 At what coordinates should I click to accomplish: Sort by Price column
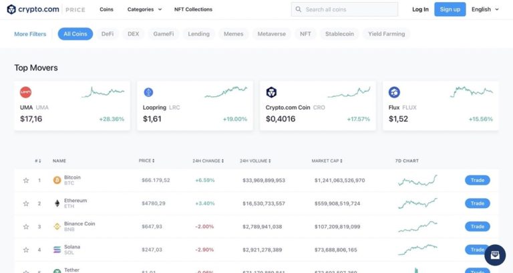coord(146,161)
